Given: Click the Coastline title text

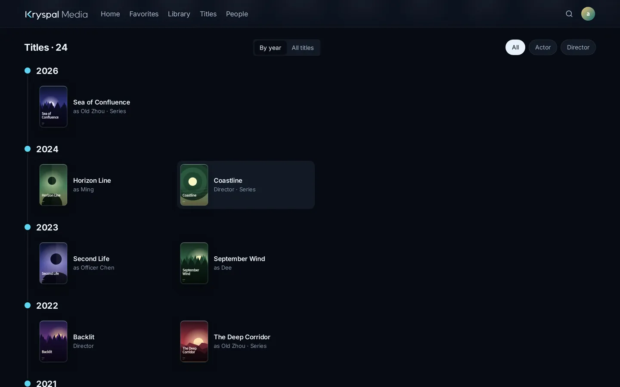Looking at the screenshot, I should click(228, 181).
